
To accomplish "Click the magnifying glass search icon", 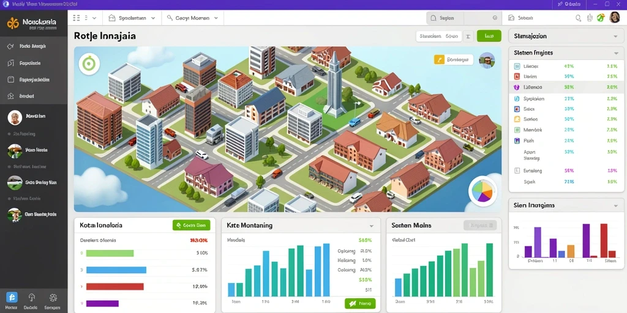I will [578, 18].
